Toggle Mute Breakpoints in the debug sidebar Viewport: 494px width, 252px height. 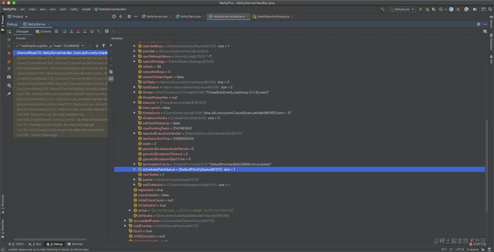pos(9,68)
